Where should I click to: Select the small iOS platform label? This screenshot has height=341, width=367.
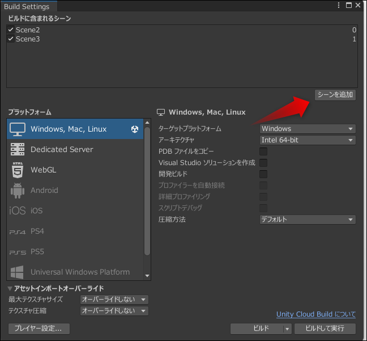(x=36, y=211)
